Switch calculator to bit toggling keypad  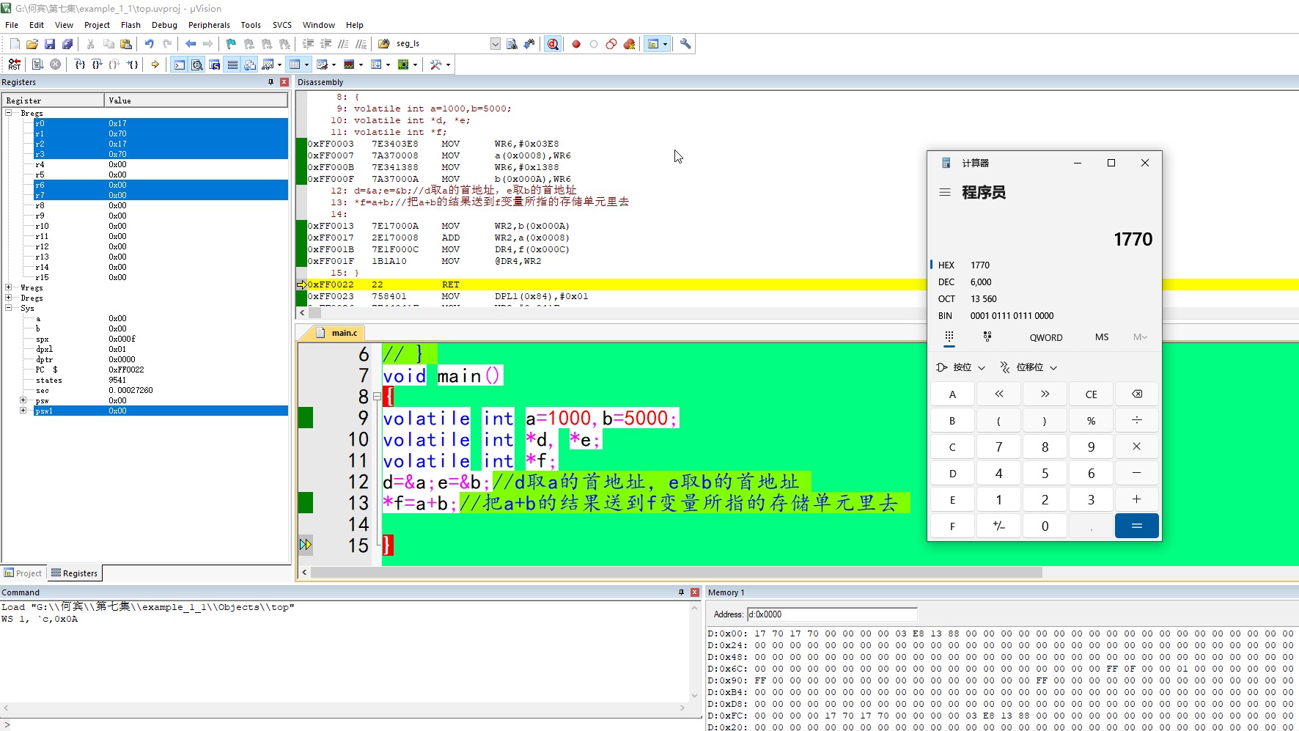987,337
